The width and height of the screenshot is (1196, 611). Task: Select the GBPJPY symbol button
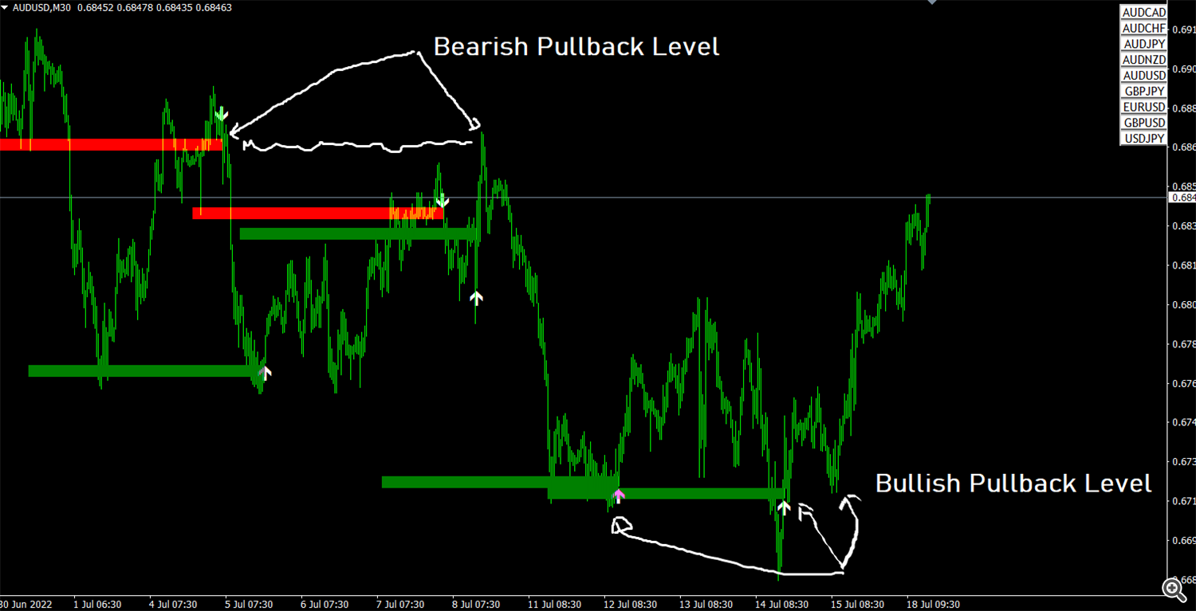coord(1143,92)
